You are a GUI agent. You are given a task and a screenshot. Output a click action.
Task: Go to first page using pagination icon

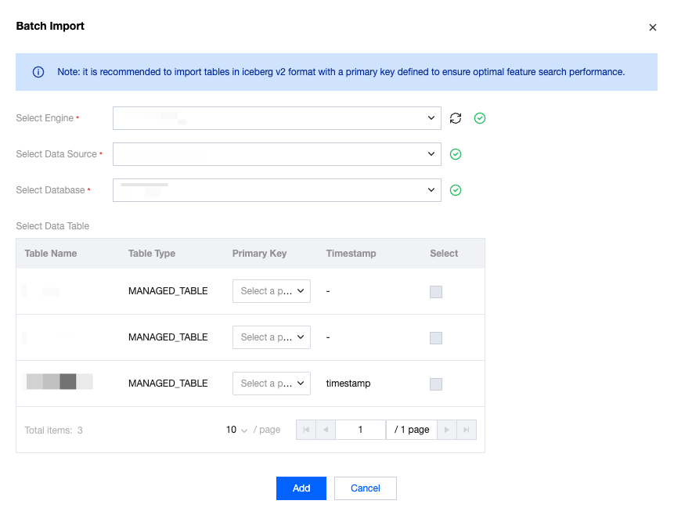[x=306, y=430]
